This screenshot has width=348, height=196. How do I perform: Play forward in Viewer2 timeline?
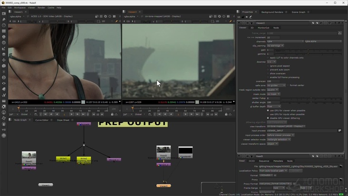pos(185,114)
